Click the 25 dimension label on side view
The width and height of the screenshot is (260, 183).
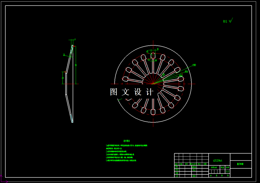click(64, 55)
